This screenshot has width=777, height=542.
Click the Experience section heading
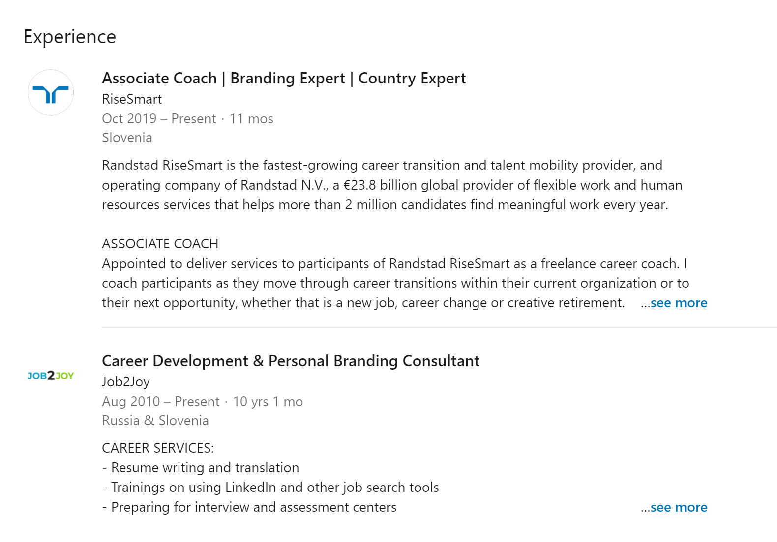[70, 37]
